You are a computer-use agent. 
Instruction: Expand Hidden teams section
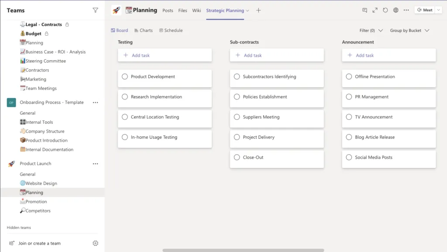click(x=19, y=228)
